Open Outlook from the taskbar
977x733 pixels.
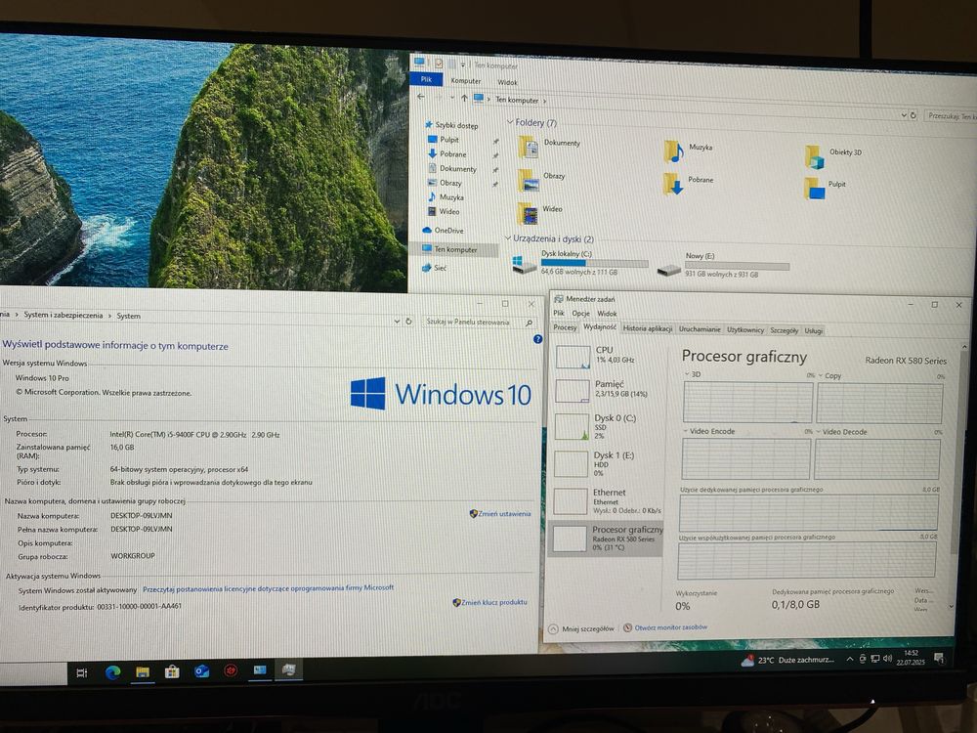point(201,671)
